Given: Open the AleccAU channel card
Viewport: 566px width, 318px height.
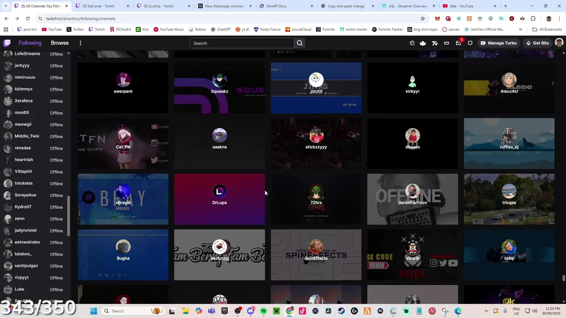Looking at the screenshot, I should (x=509, y=88).
